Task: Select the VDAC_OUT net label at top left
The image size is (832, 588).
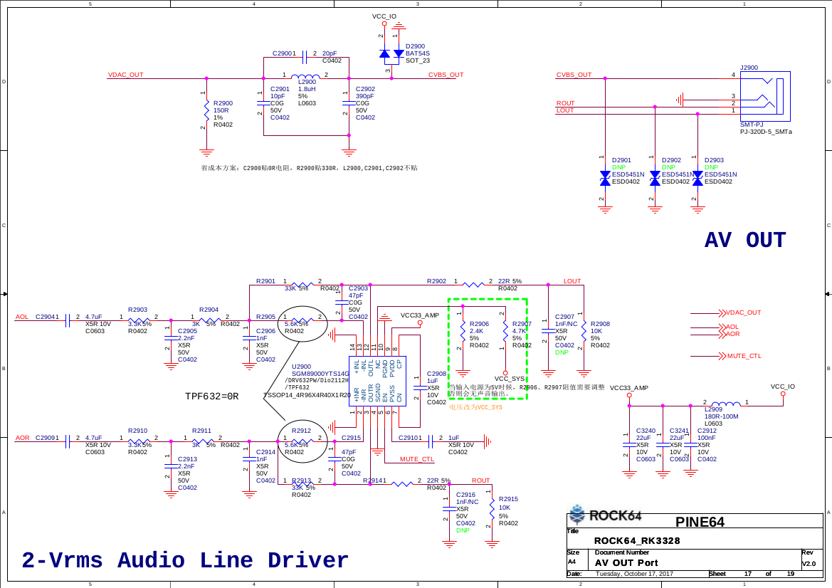Action: point(125,75)
